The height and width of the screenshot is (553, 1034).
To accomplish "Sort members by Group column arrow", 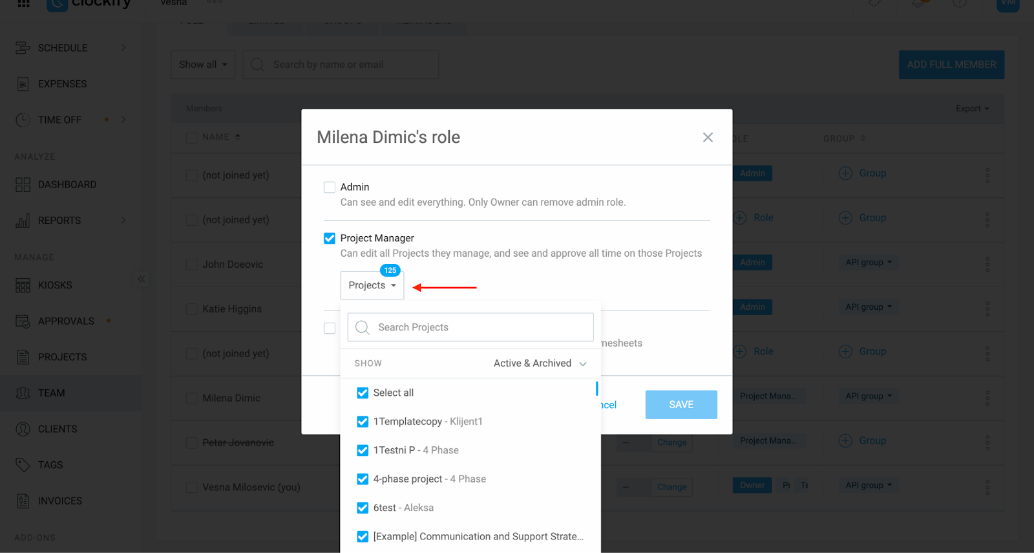I will [863, 138].
